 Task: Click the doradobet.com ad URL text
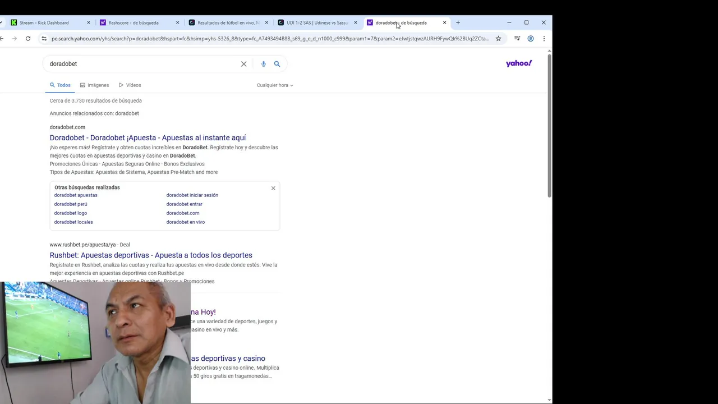tap(67, 127)
